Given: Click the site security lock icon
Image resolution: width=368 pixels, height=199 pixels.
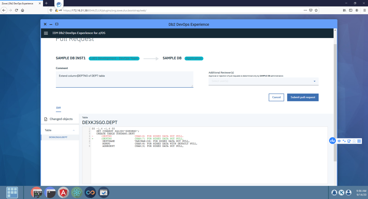Looking at the screenshot, I should (56, 10).
